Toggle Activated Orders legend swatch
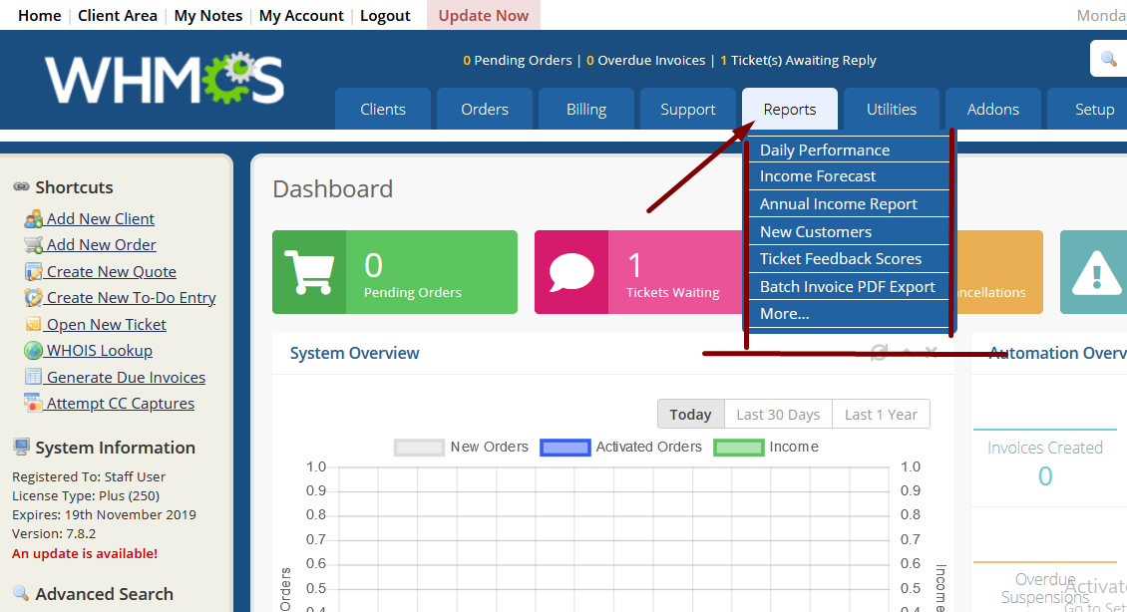 (564, 447)
